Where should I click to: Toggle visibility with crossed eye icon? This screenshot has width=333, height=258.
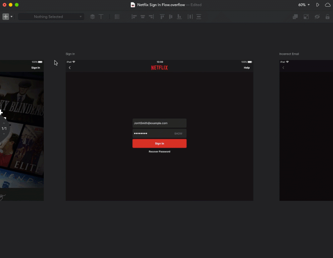point(317,17)
